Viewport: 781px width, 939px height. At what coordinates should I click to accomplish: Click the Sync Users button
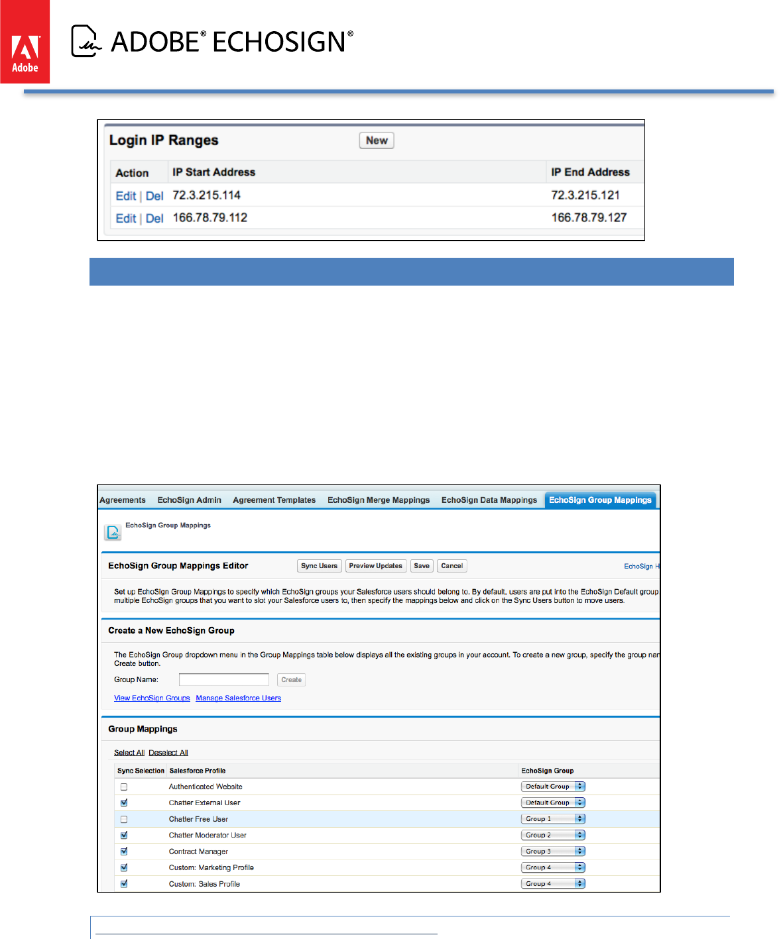[x=319, y=566]
